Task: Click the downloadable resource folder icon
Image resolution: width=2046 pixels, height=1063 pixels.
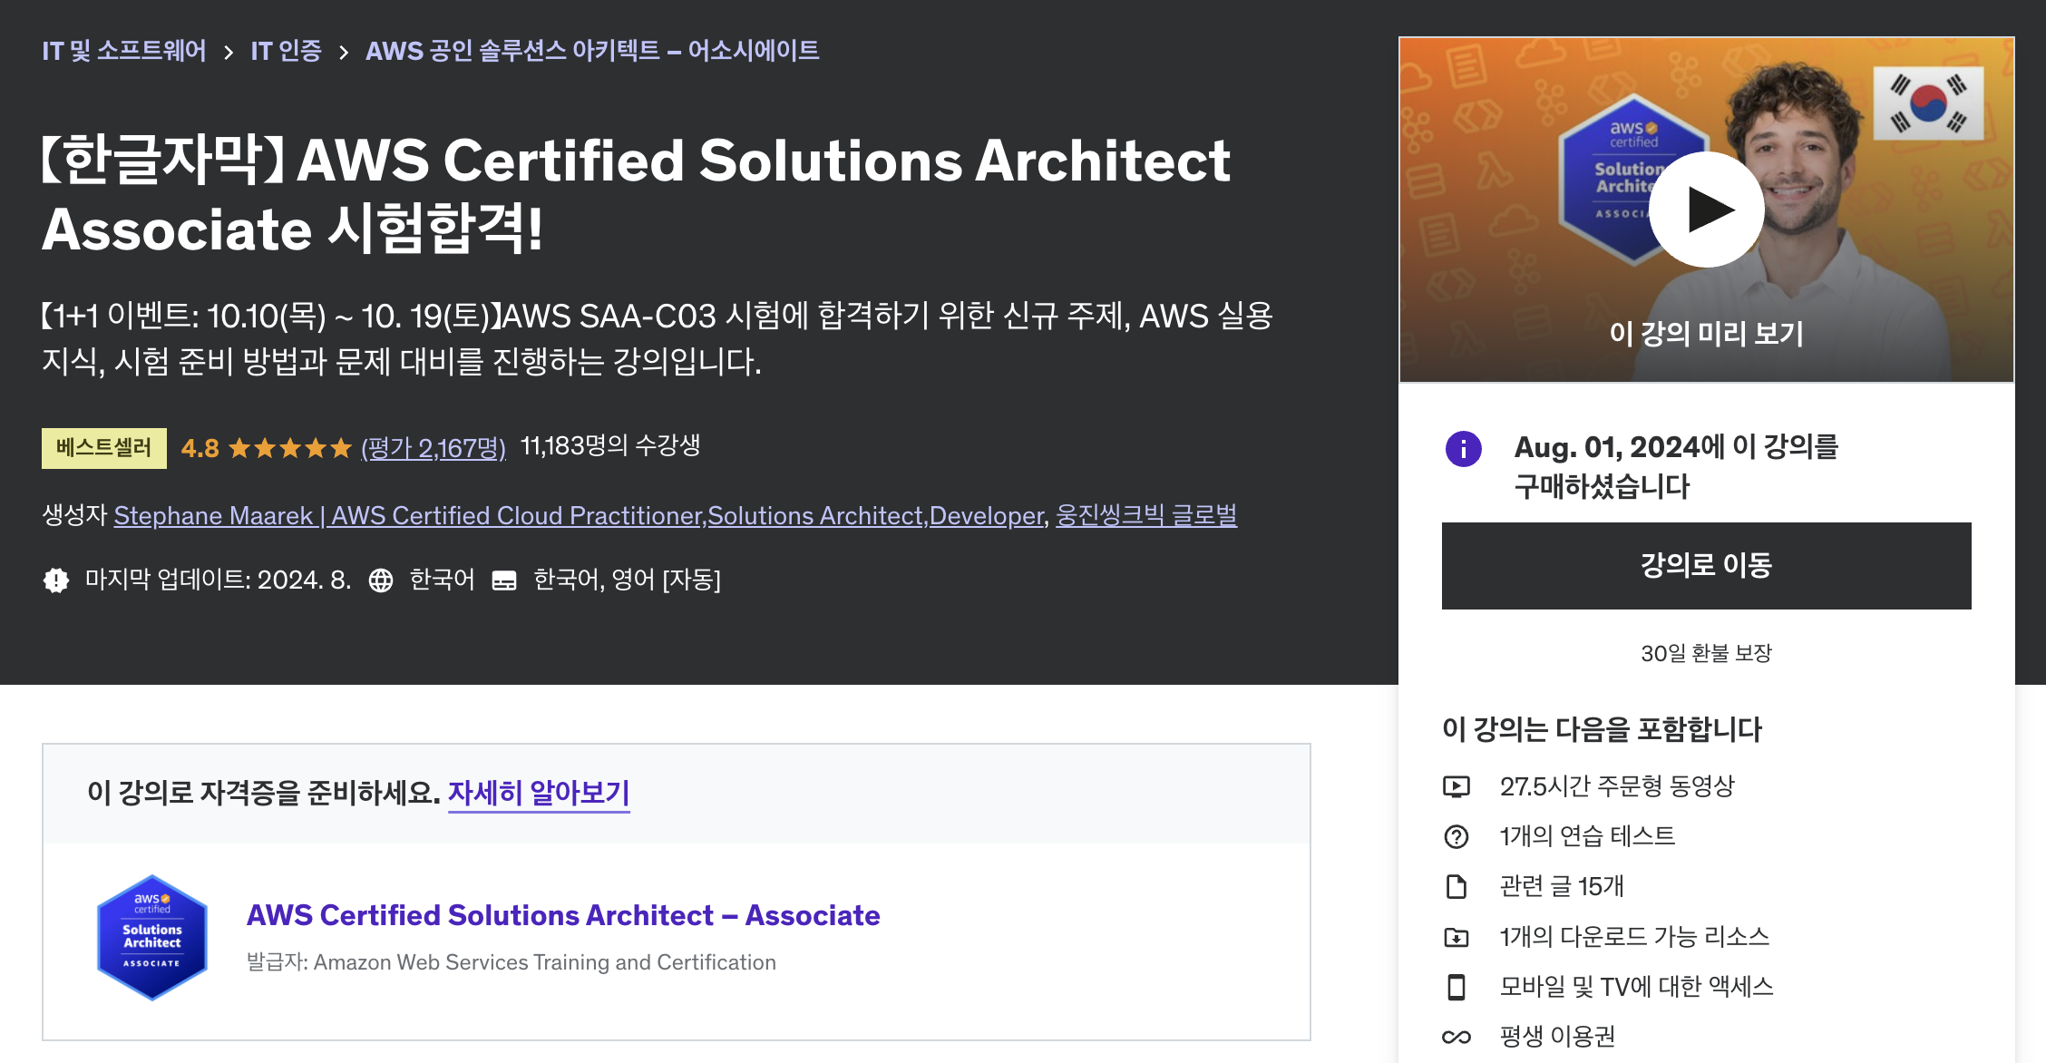Action: [x=1456, y=937]
